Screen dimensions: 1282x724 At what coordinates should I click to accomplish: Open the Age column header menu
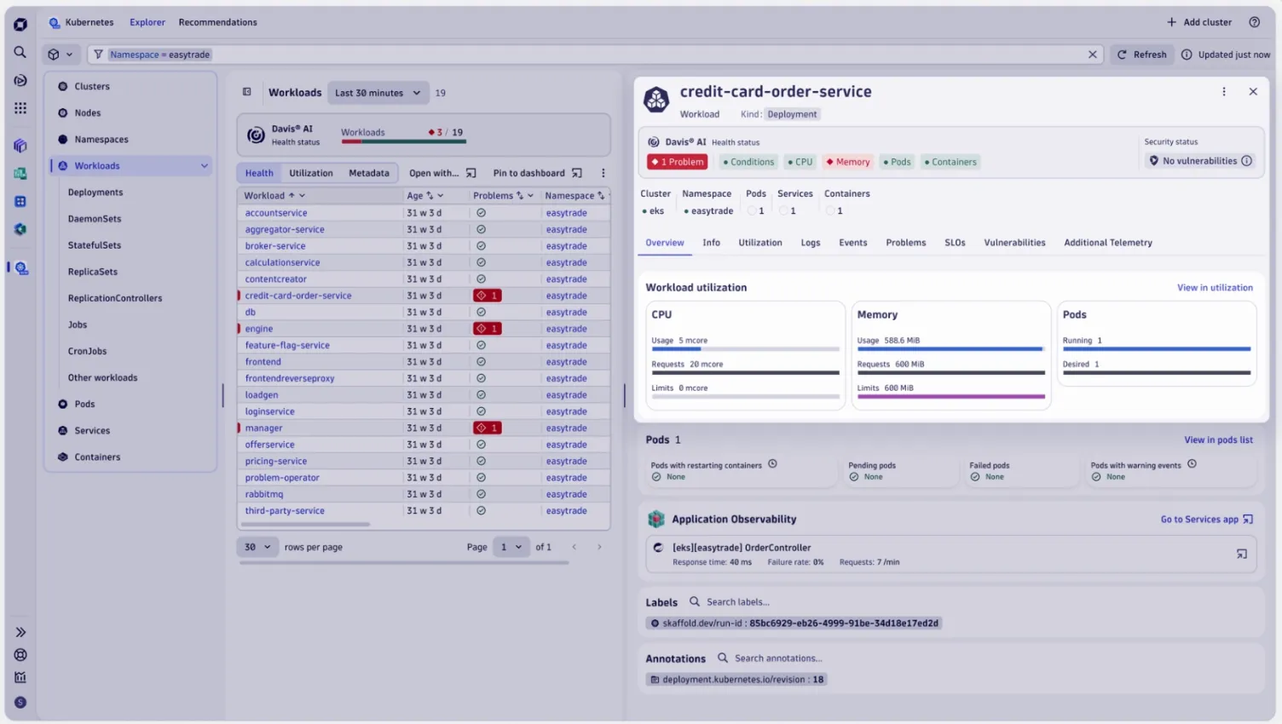pos(441,196)
